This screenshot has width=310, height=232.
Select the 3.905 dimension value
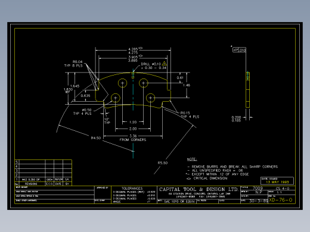pyautogui.click(x=133, y=57)
